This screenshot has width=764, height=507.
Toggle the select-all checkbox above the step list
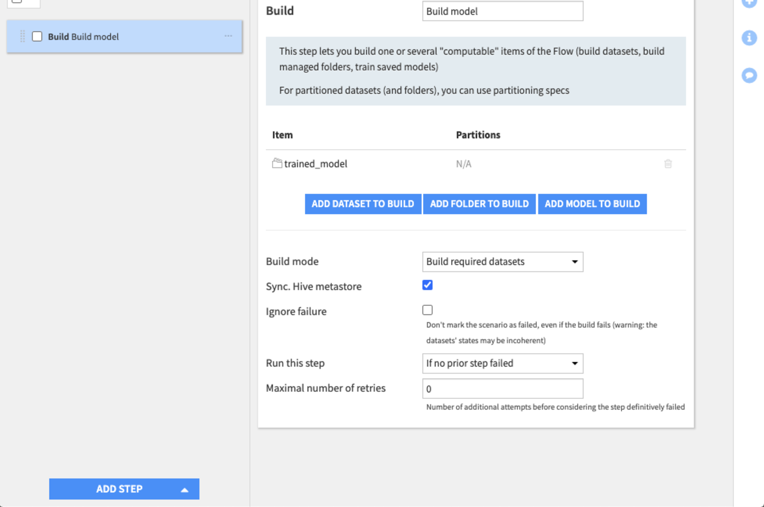pos(17,1)
